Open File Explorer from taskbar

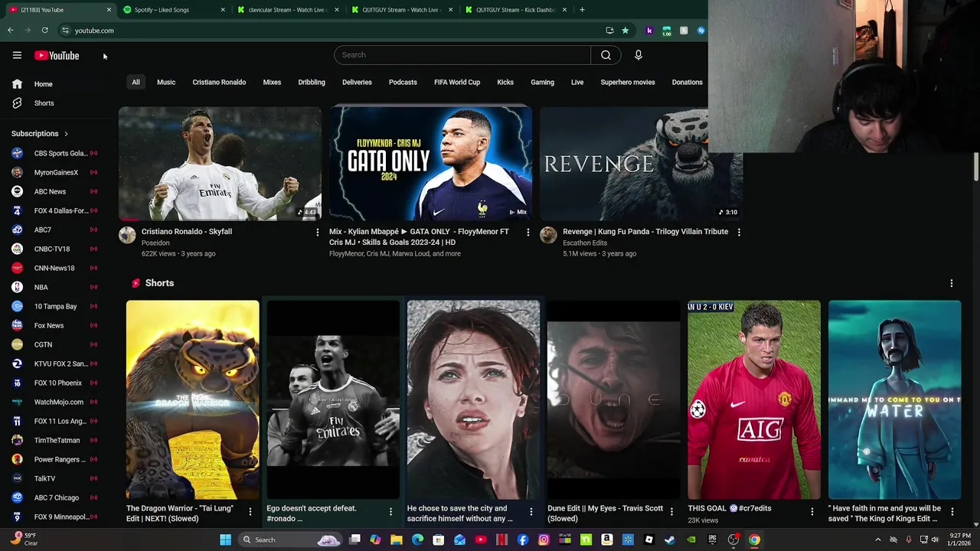pos(397,540)
